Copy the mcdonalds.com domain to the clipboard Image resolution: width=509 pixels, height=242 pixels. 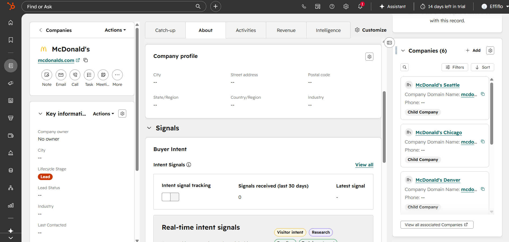(86, 60)
